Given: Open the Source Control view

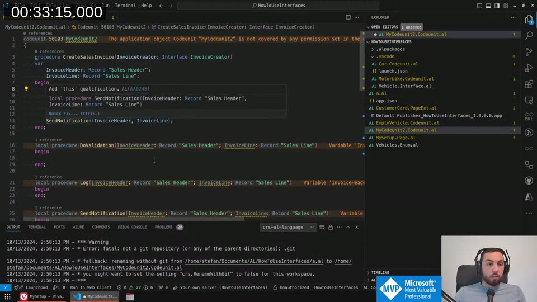Looking at the screenshot, I should tap(529, 51).
